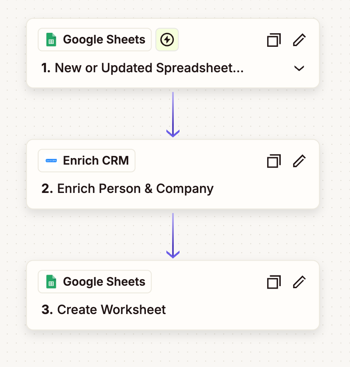350x367 pixels.
Task: Select the trigger lightning bolt icon
Action: pyautogui.click(x=167, y=40)
